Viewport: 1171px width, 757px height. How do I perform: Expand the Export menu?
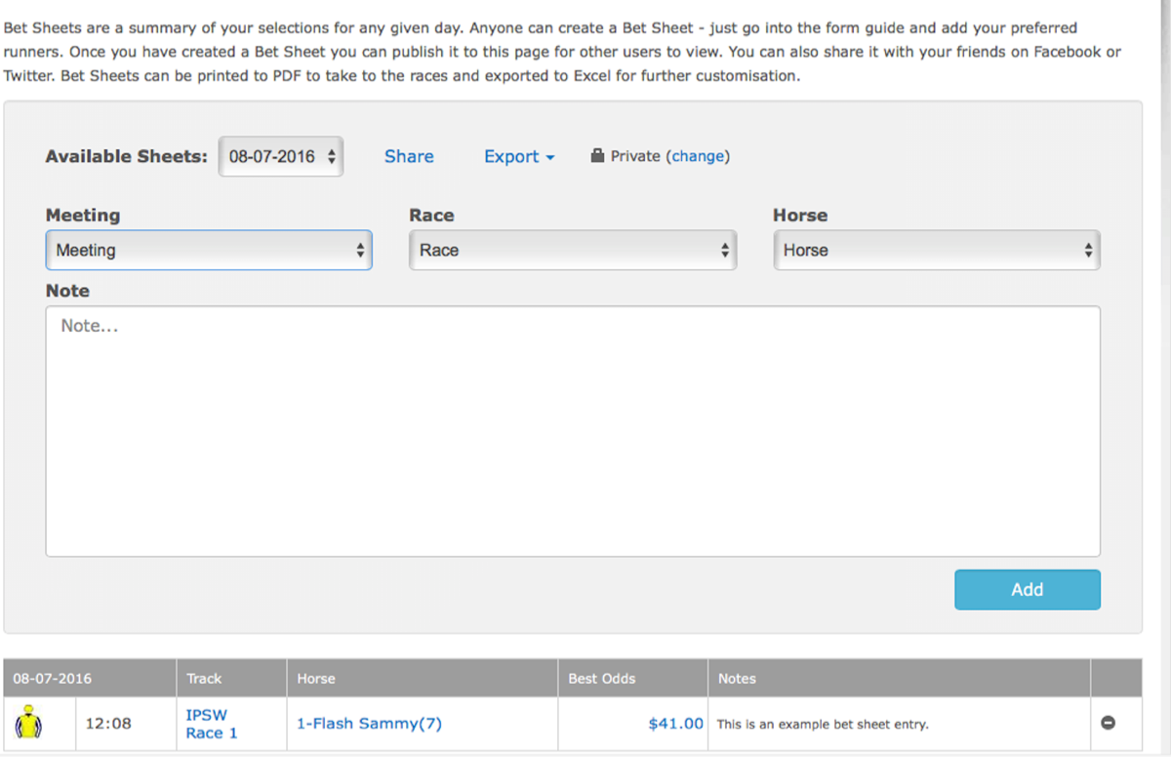[518, 157]
